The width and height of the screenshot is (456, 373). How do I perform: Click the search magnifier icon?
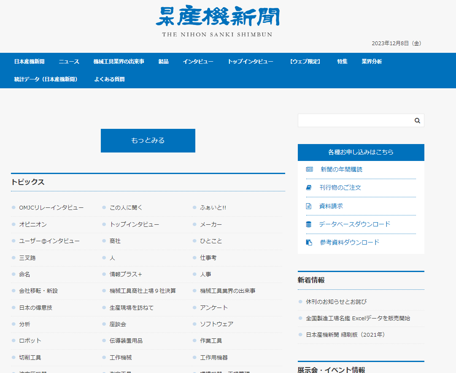pos(417,120)
